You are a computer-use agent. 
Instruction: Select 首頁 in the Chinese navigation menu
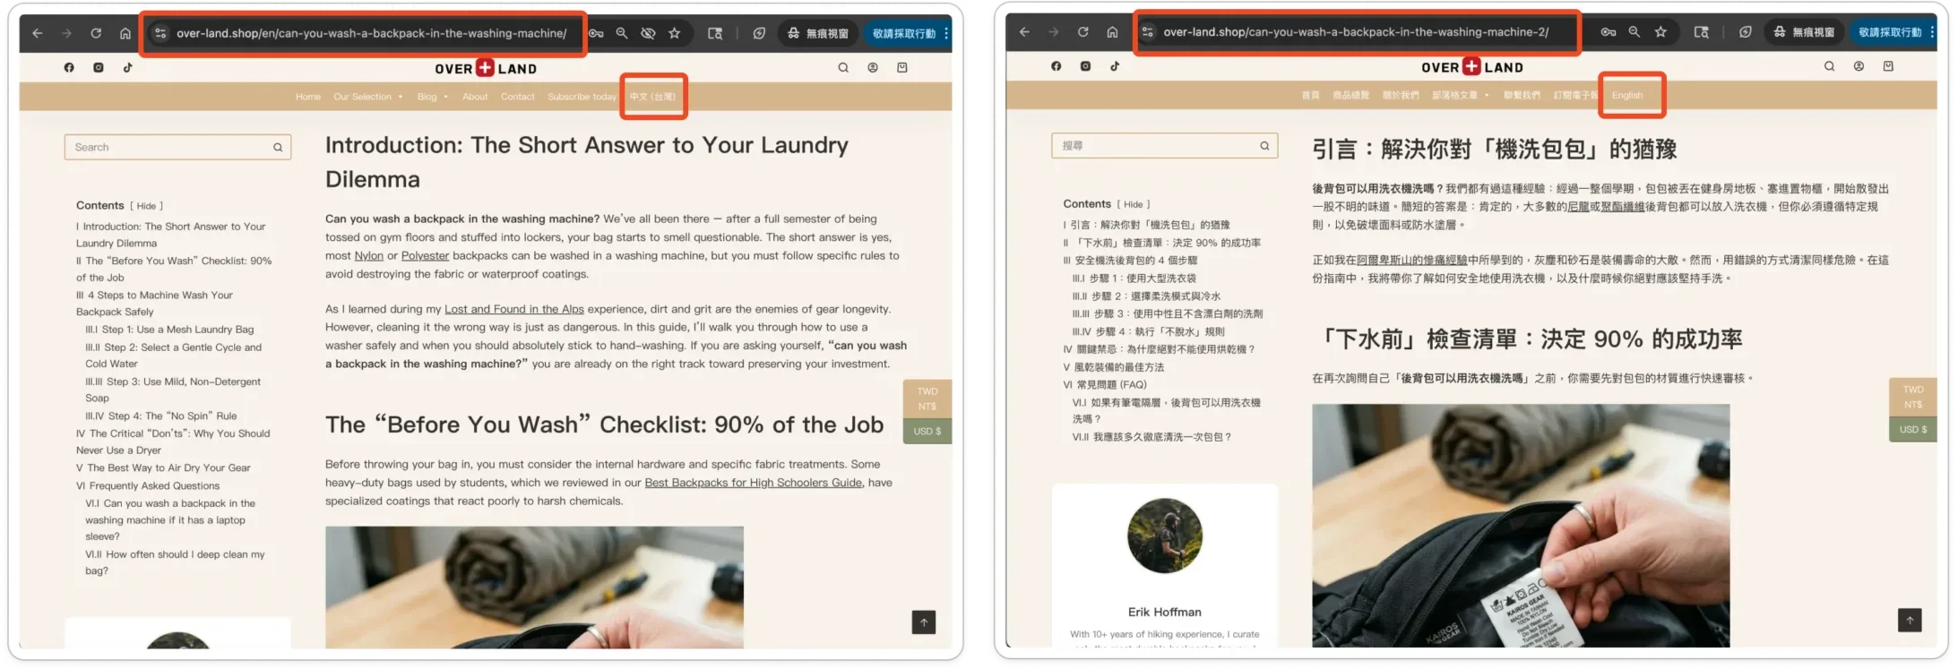[1311, 95]
